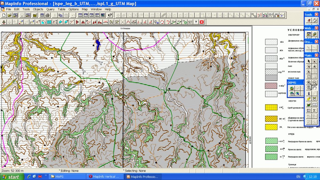Open the Map menu
The height and width of the screenshot is (180, 320).
click(85, 9)
